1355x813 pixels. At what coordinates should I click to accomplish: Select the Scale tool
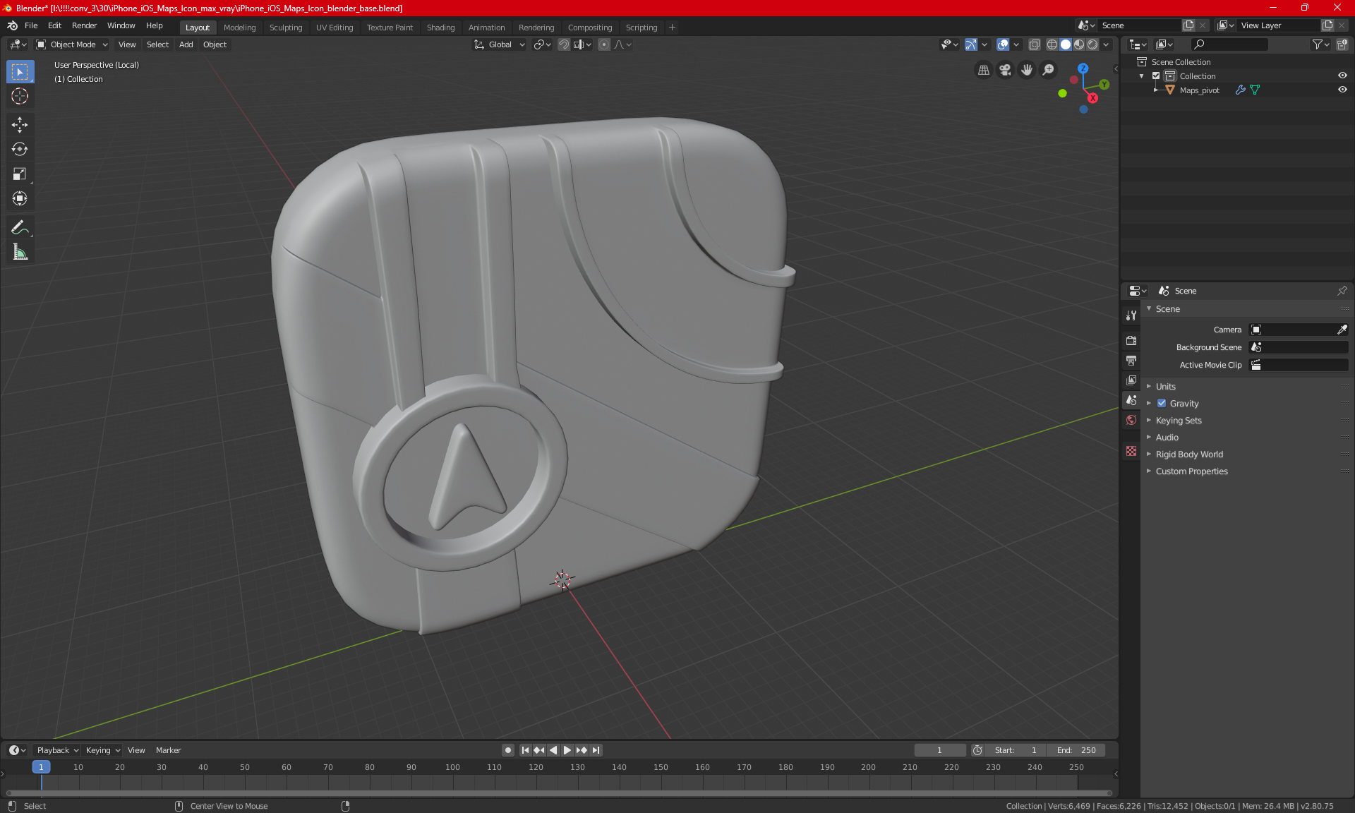tap(20, 174)
